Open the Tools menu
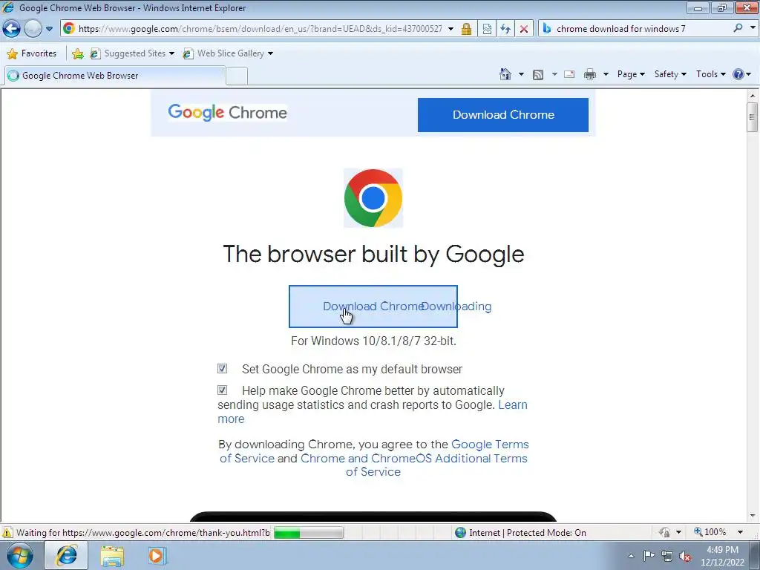The height and width of the screenshot is (570, 760). [x=710, y=74]
